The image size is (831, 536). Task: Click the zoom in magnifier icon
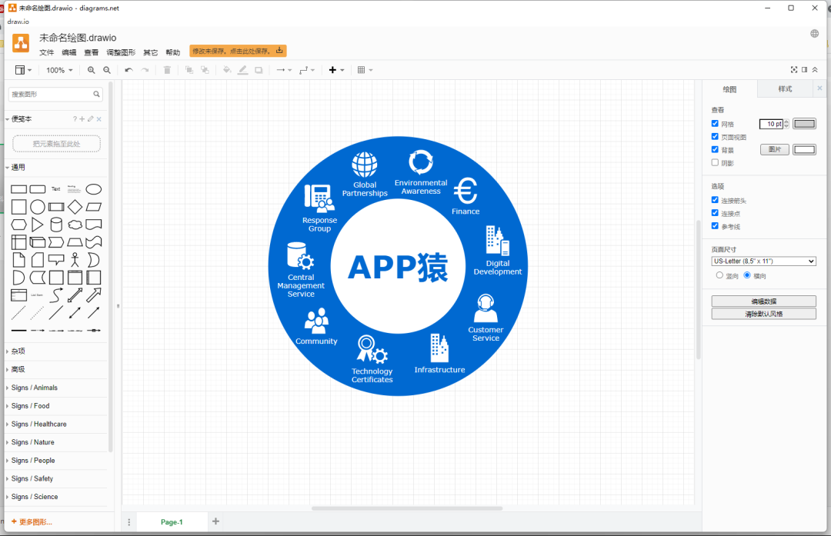point(91,70)
